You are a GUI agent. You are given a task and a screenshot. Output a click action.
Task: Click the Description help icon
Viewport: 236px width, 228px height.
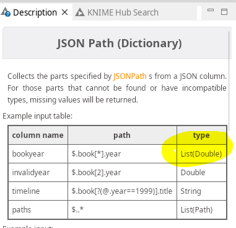[6, 12]
